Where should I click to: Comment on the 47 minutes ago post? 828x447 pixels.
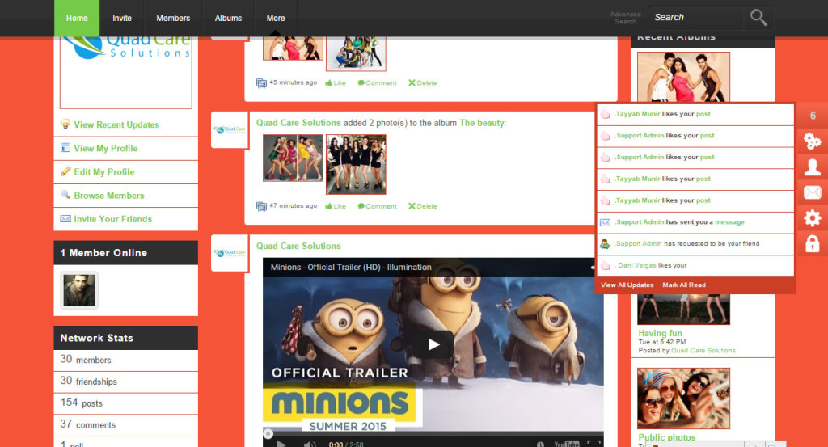pos(377,206)
